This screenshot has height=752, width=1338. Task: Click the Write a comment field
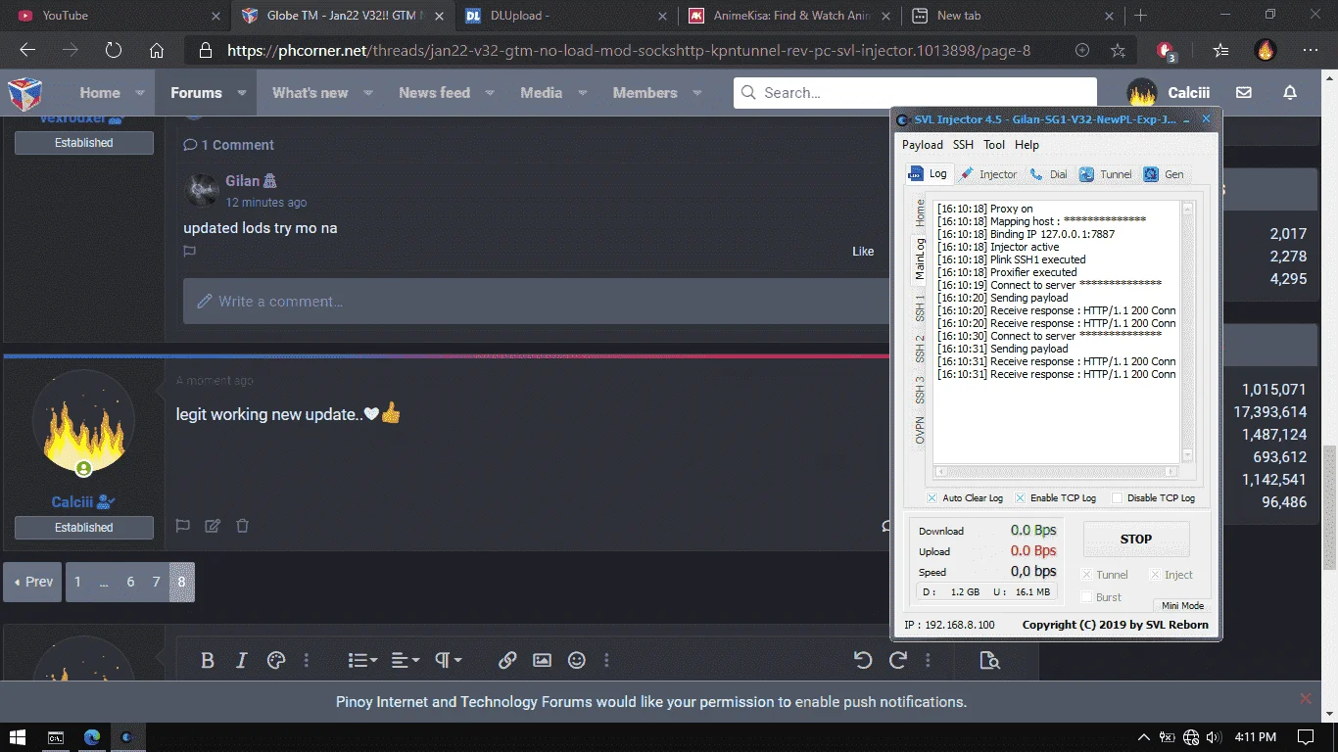[x=536, y=301]
